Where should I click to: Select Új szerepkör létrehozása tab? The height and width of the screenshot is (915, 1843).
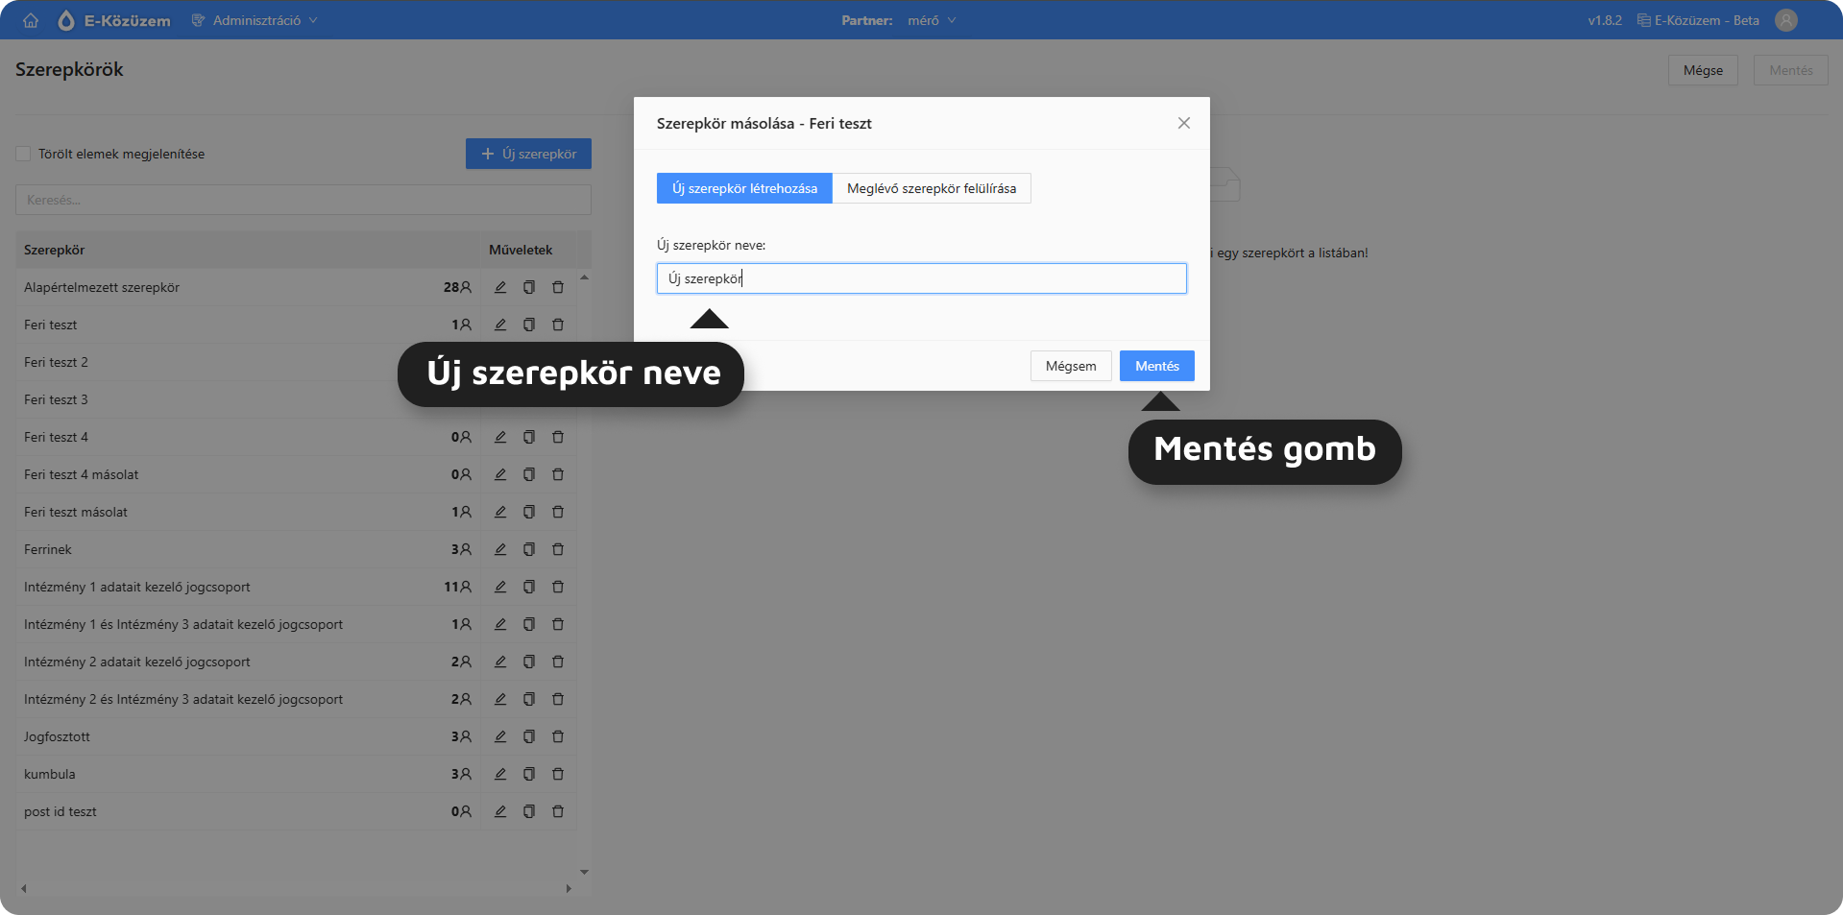744,188
